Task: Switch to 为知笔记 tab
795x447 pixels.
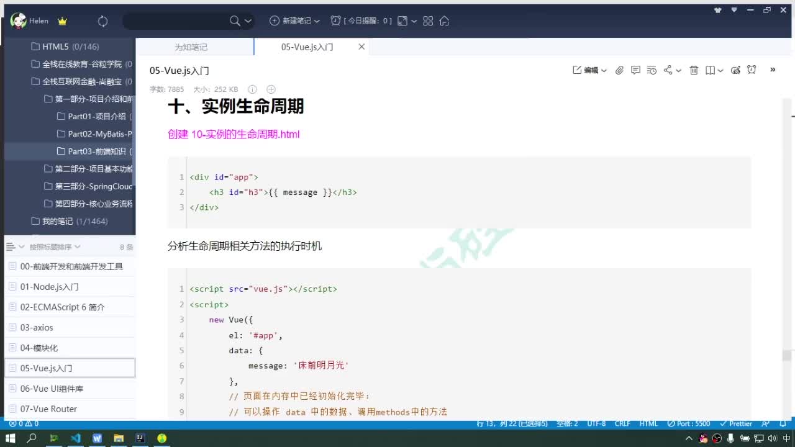Action: point(191,47)
